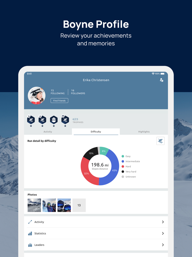Open the second trophy badge with down arrow
This screenshot has width=192, height=257.
pos(42,120)
